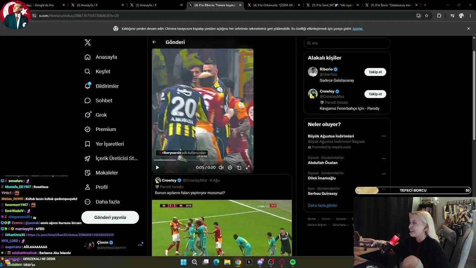Click into the Ara search field
Image resolution: width=476 pixels, height=268 pixels.
[x=347, y=43]
